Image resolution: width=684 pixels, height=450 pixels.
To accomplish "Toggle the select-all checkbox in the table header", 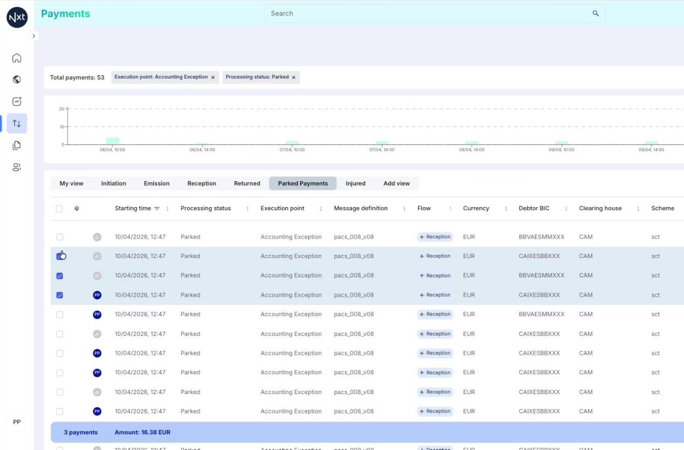I will (x=59, y=209).
